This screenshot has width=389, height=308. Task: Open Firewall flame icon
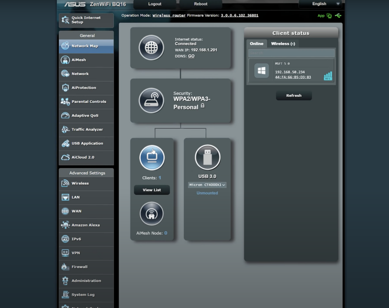click(x=65, y=266)
